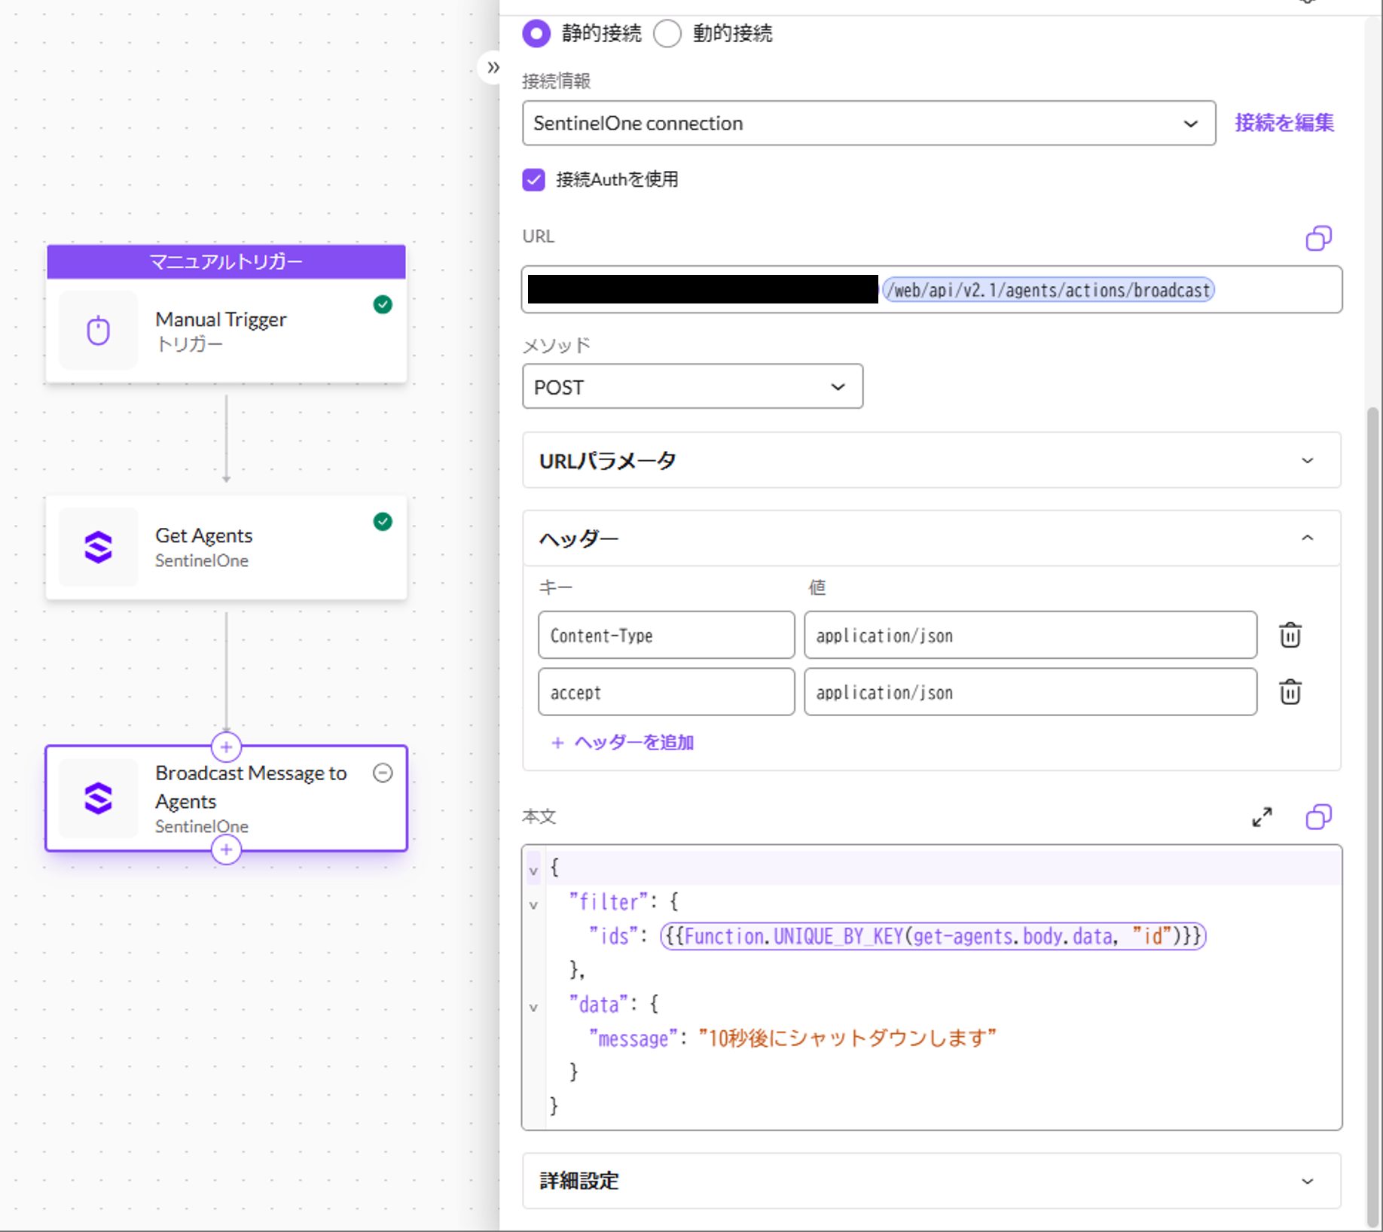Image resolution: width=1383 pixels, height=1232 pixels.
Task: Expand the URLパラメータ section
Action: point(931,460)
